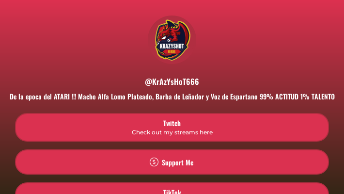Image resolution: width=344 pixels, height=194 pixels.
Task: Click the word ATARI in the bio
Action: coord(62,97)
